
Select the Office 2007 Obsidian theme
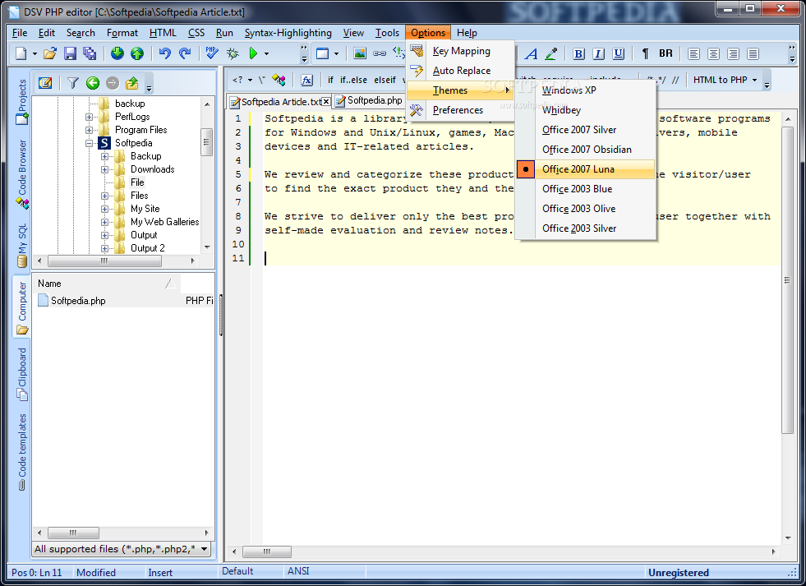click(x=586, y=150)
